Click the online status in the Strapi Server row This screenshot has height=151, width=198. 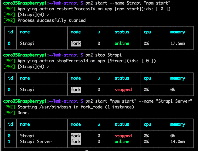click(122, 142)
